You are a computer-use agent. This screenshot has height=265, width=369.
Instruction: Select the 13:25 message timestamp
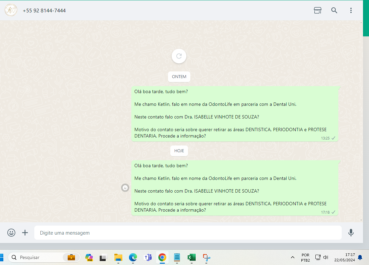(x=325, y=138)
